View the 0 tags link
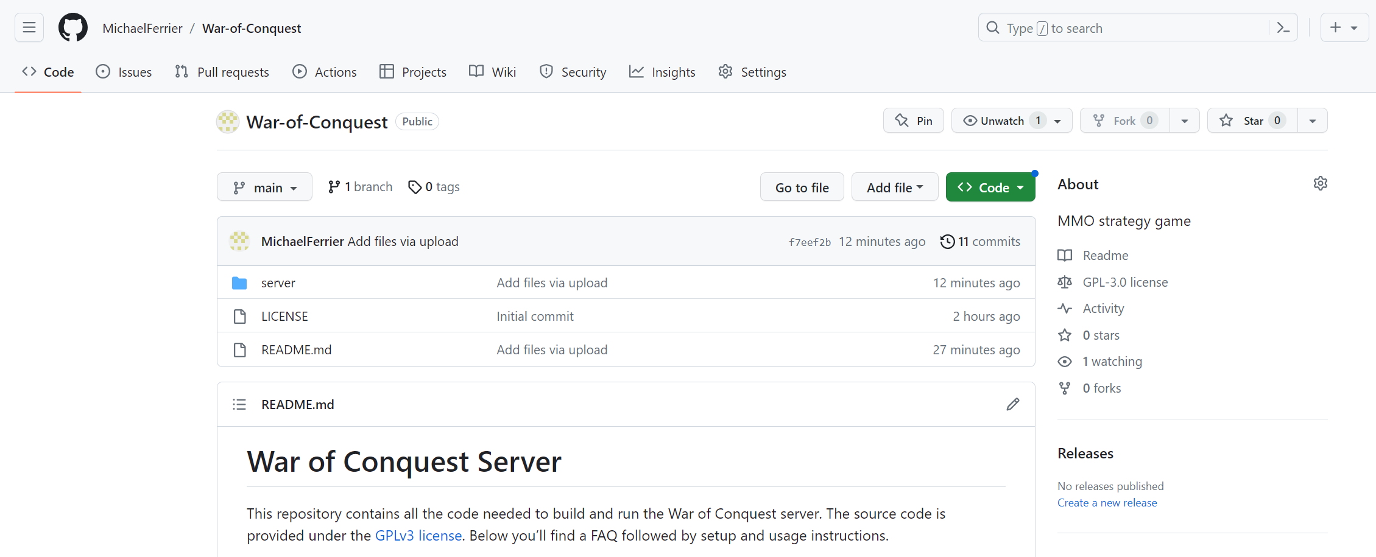 click(x=434, y=187)
